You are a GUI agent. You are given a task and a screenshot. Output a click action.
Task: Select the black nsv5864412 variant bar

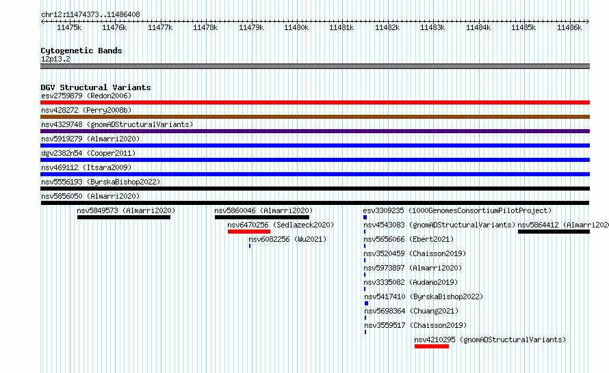554,232
